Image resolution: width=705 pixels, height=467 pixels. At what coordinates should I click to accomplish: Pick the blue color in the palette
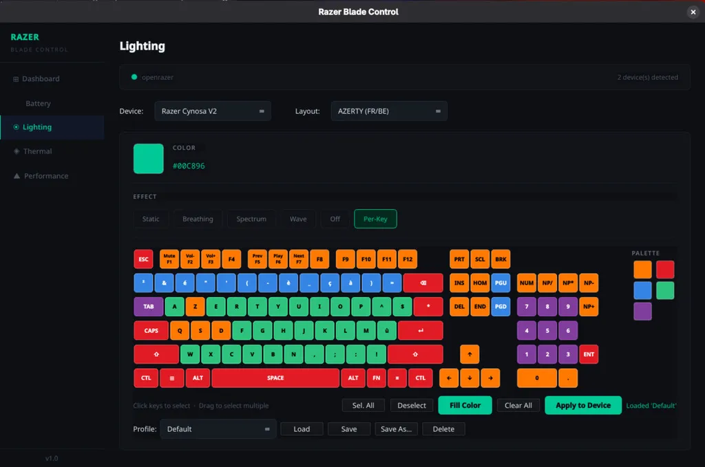tap(642, 290)
